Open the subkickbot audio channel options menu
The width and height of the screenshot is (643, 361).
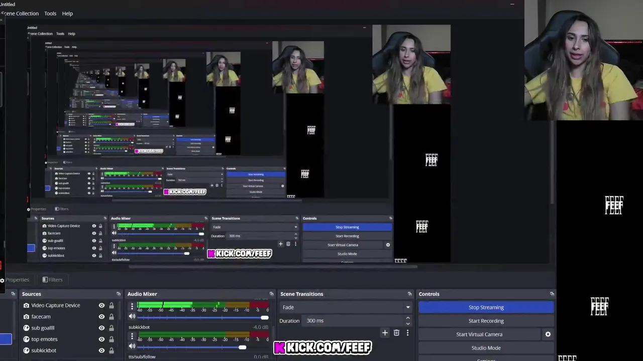[x=132, y=337]
